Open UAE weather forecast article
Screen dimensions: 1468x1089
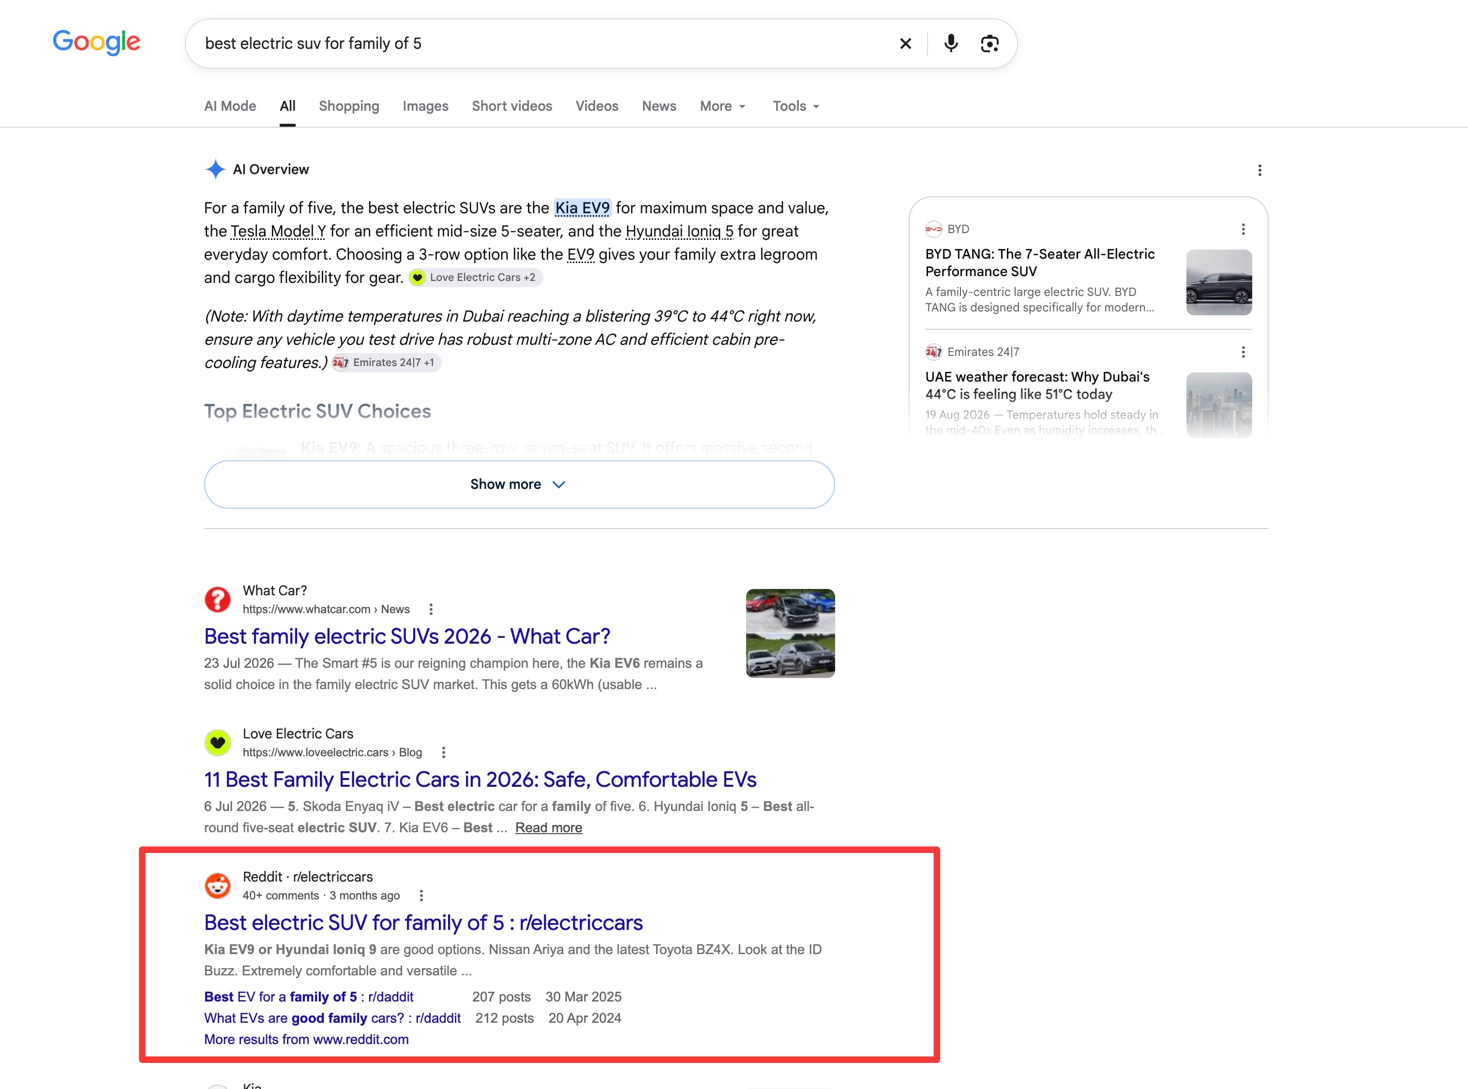[x=1037, y=385]
